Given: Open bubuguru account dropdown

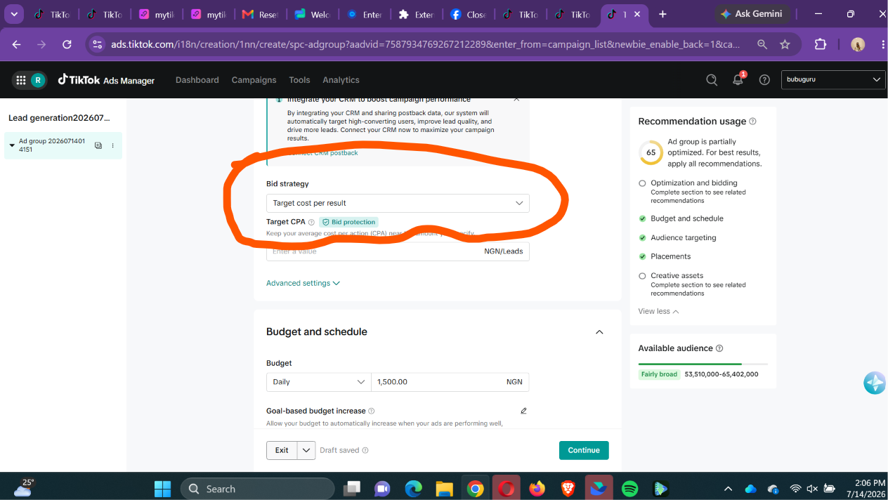Looking at the screenshot, I should tap(833, 79).
